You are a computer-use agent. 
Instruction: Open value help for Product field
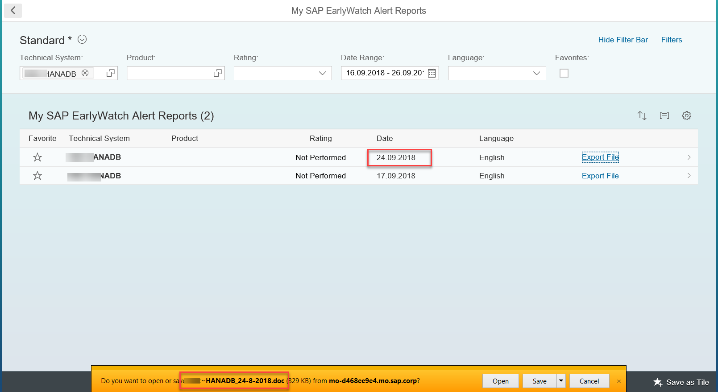[218, 73]
